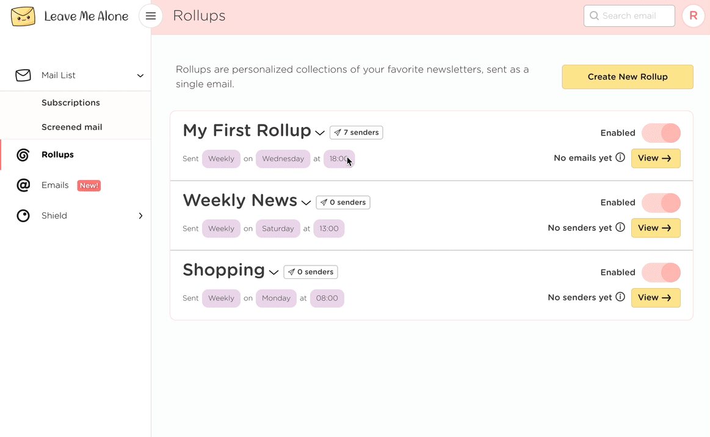Click the Emails at-sign icon
This screenshot has width=710, height=437.
click(23, 186)
